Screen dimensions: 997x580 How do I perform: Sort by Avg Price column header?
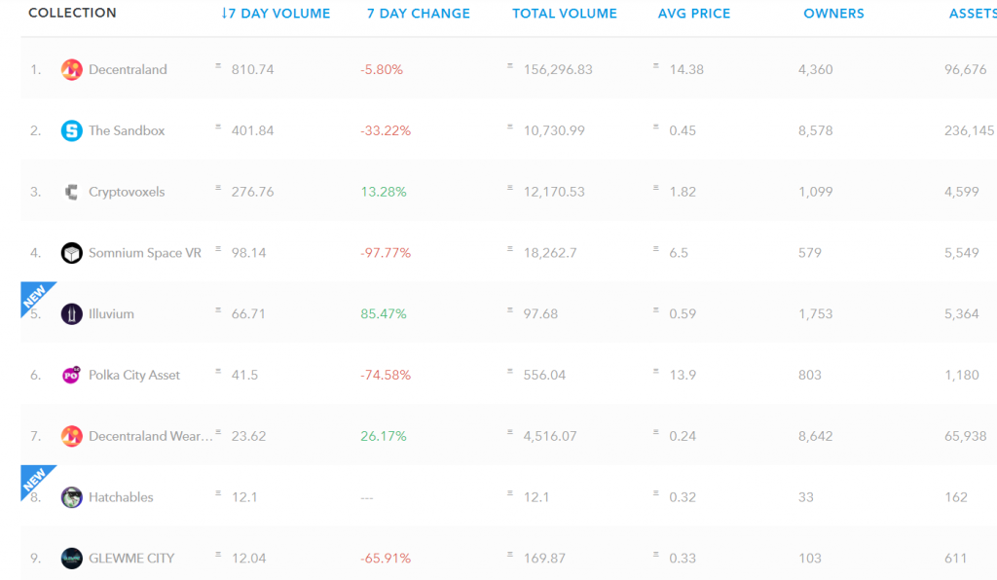(693, 14)
